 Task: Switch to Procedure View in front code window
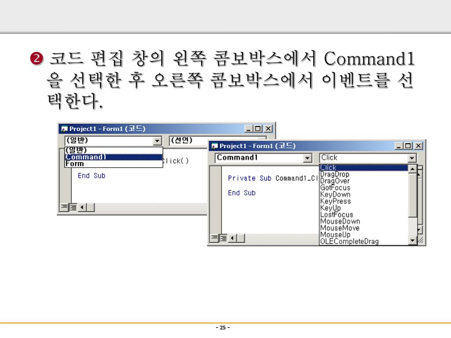[x=214, y=238]
